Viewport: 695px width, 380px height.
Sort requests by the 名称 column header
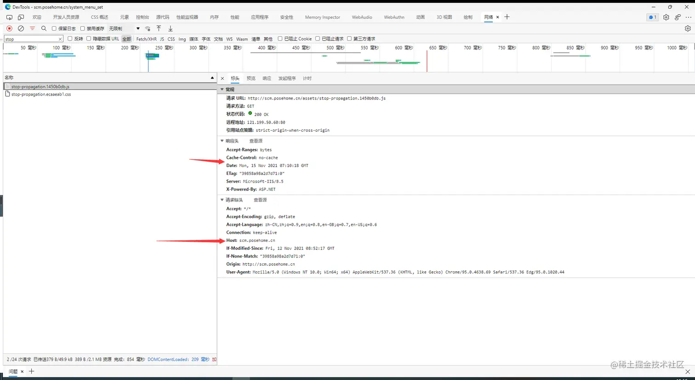110,78
